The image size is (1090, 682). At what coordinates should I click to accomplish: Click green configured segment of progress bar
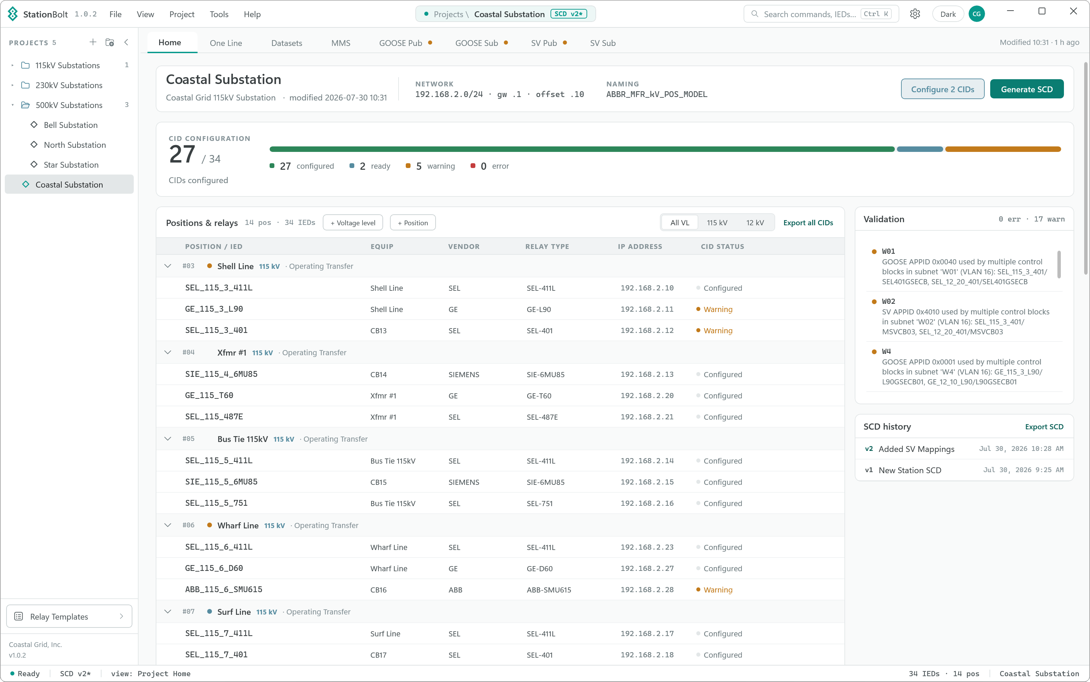coord(582,149)
